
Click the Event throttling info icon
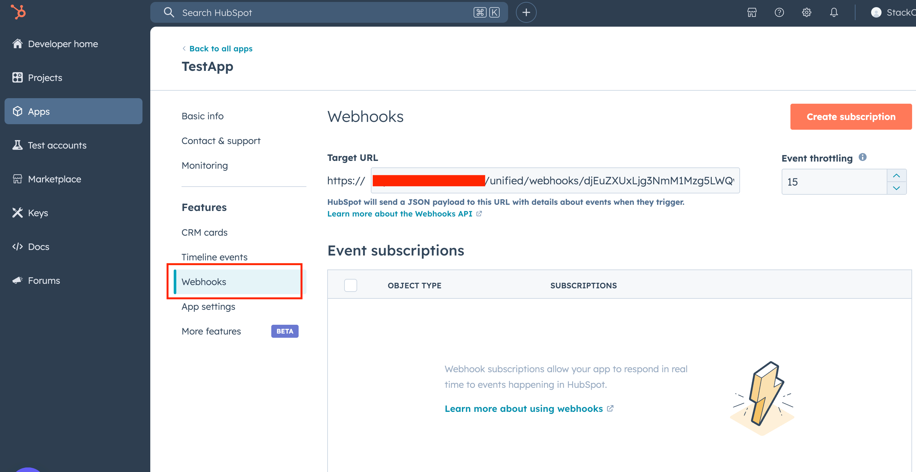(x=862, y=157)
